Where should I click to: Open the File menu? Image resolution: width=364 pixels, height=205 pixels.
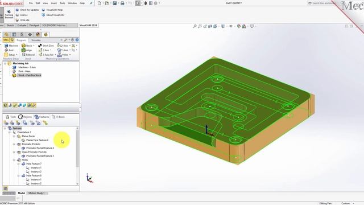(x=31, y=3)
